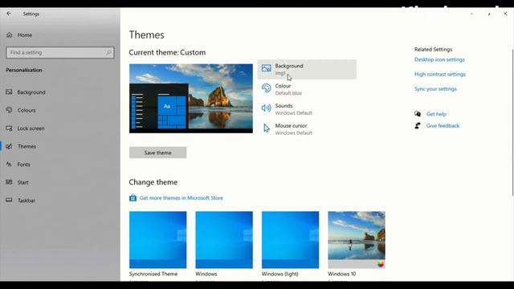Click the Windows (light) theme label
This screenshot has width=514, height=289.
(x=280, y=274)
